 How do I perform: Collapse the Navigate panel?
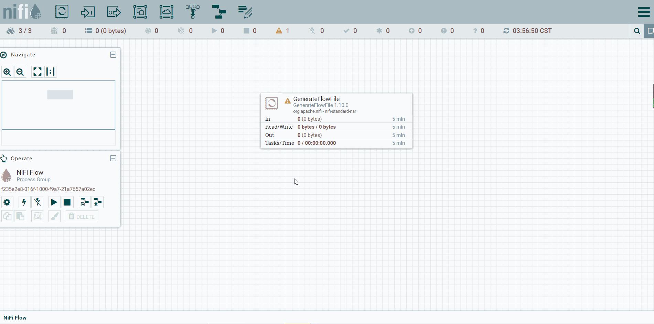coord(113,55)
